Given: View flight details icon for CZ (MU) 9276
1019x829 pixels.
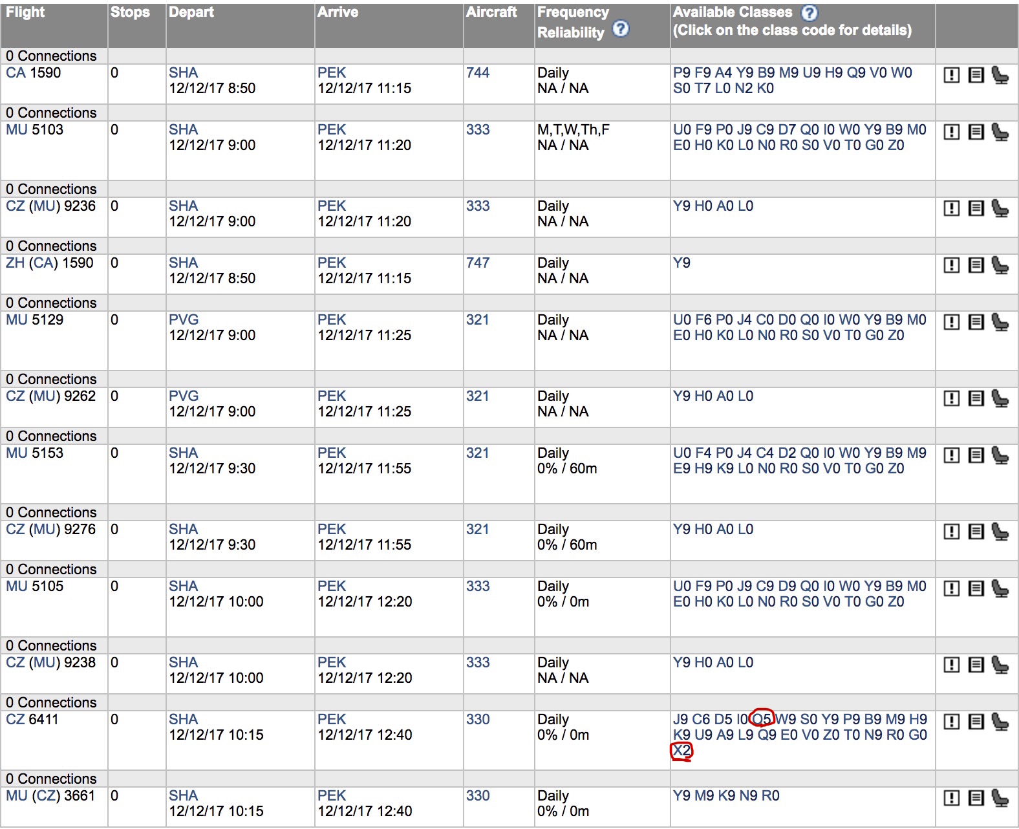Looking at the screenshot, I should click(976, 532).
